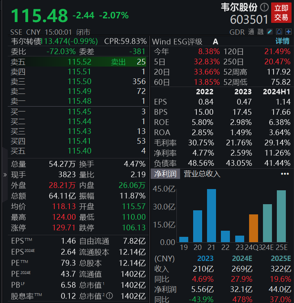Switch to the 营业总收入 tab
This screenshot has width=294, height=303.
click(x=202, y=174)
